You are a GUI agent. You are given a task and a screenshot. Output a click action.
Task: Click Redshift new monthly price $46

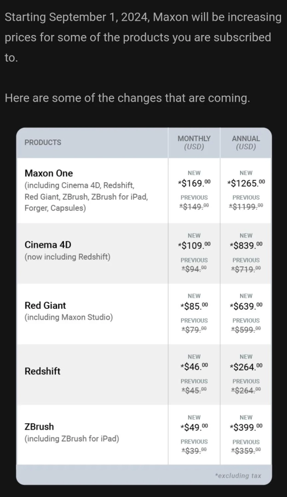click(x=194, y=367)
